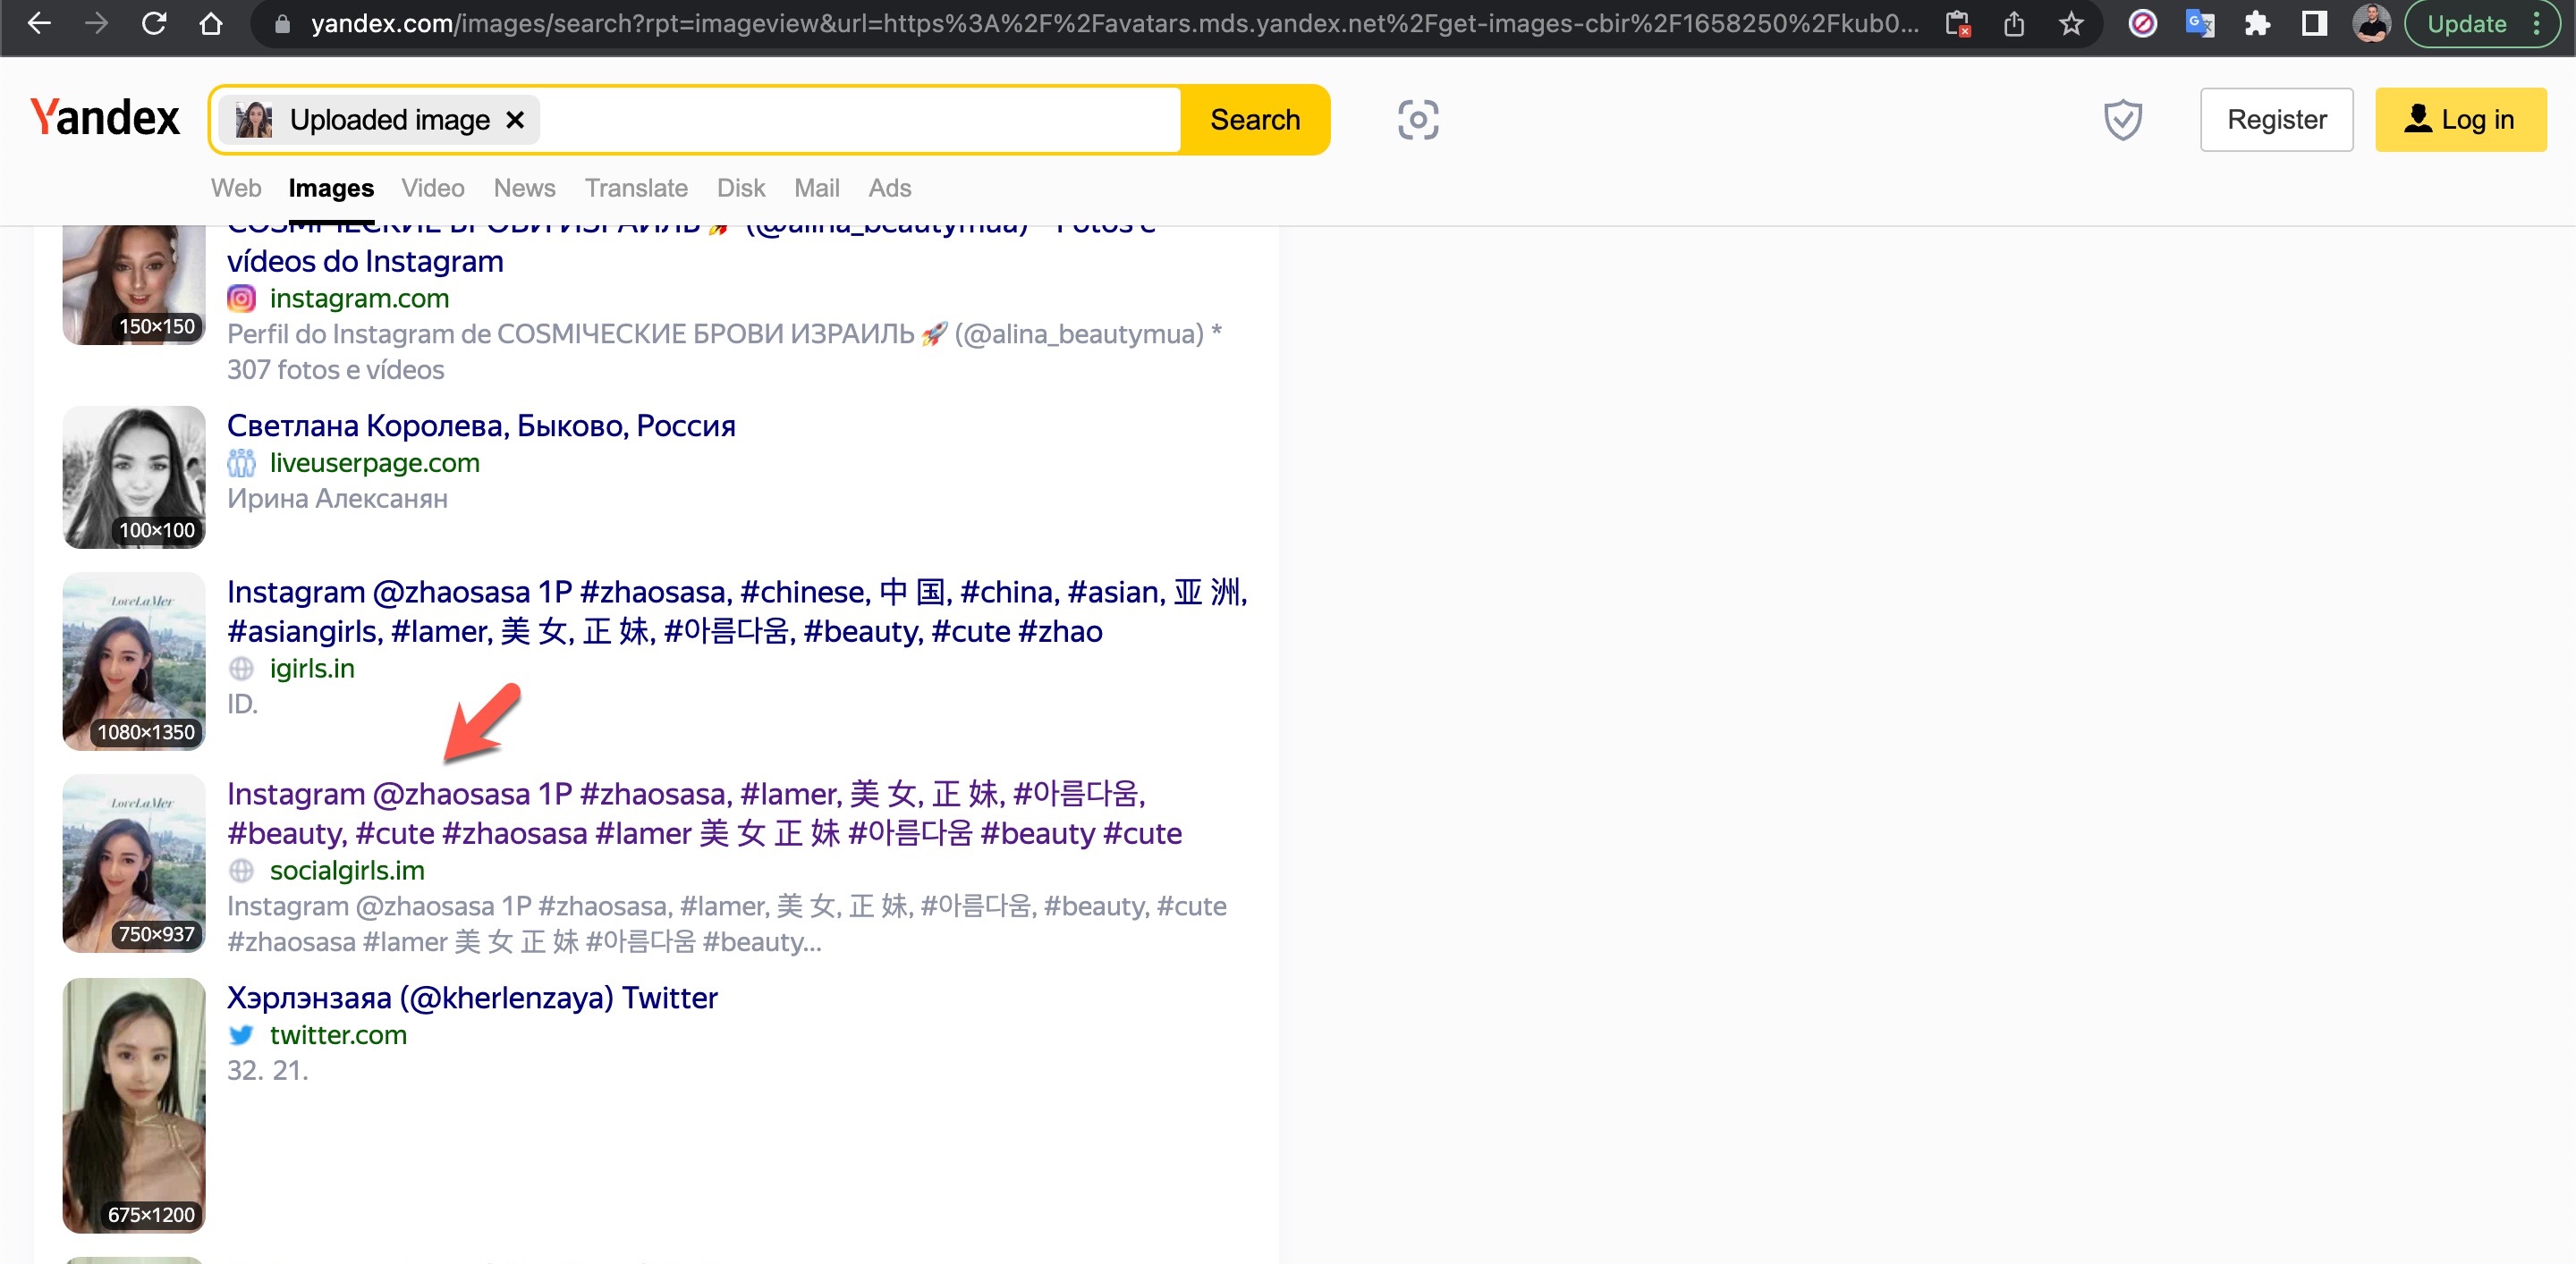The image size is (2576, 1264).
Task: Open the socialgirls.im source link
Action: [x=347, y=871]
